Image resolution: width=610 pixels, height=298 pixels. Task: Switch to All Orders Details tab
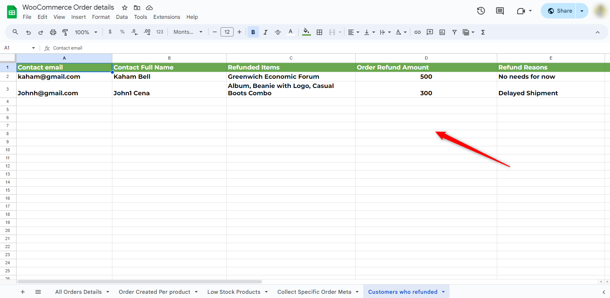pos(79,292)
